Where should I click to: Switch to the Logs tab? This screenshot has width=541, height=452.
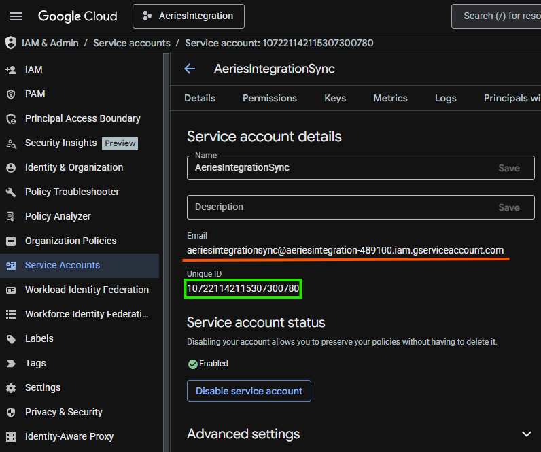pos(445,99)
